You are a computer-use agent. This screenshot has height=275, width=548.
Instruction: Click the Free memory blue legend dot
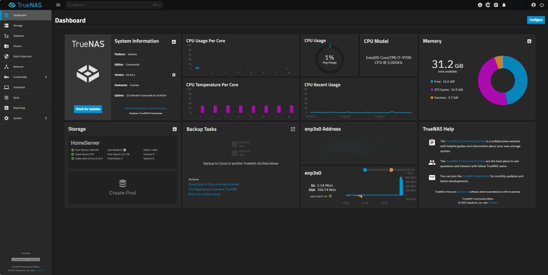coord(432,82)
